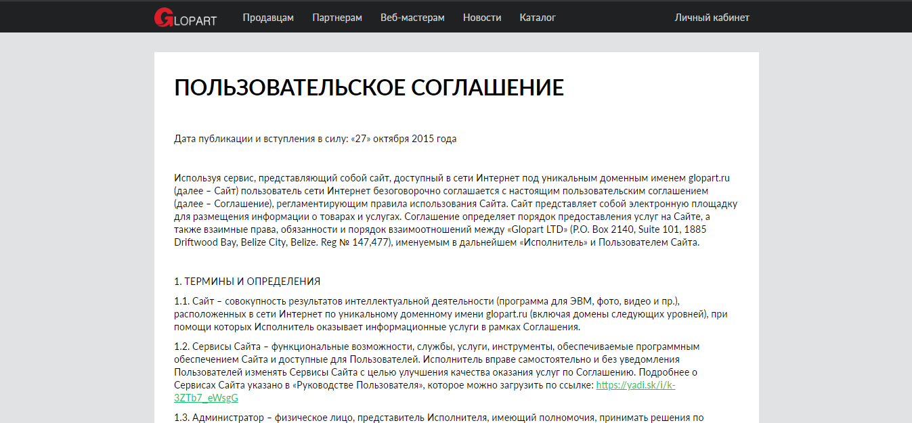912x423 pixels.
Task: Open Личный кабинет
Action: (712, 18)
